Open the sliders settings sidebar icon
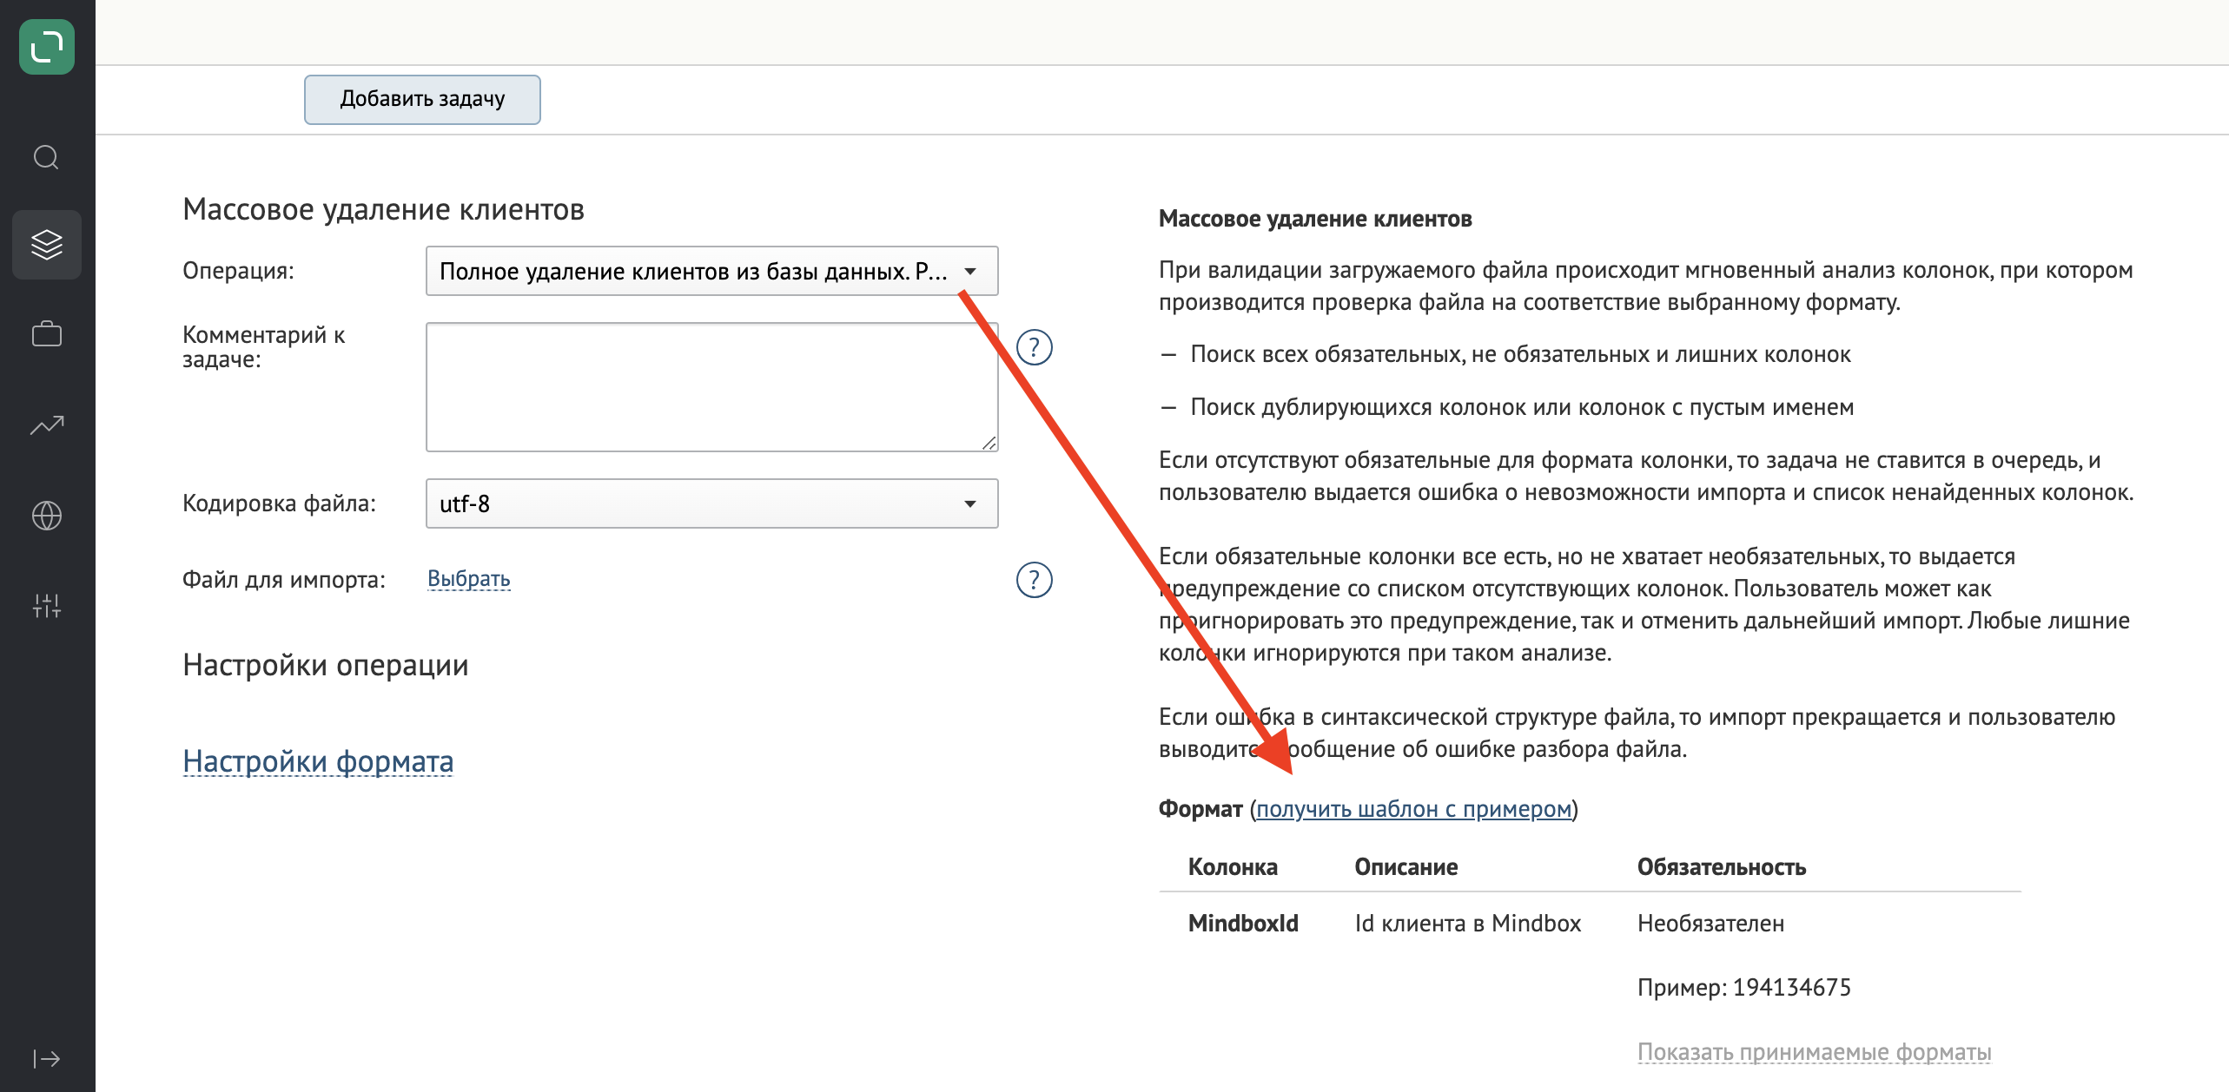 [47, 605]
